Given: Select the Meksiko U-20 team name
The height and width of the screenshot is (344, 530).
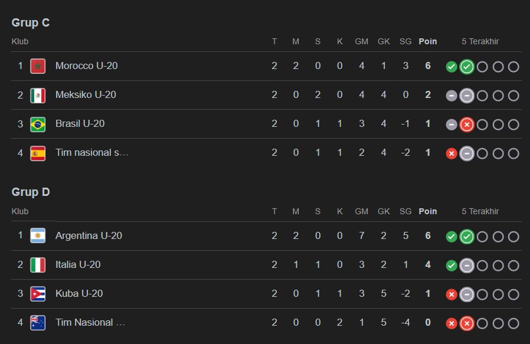Looking at the screenshot, I should [x=86, y=95].
